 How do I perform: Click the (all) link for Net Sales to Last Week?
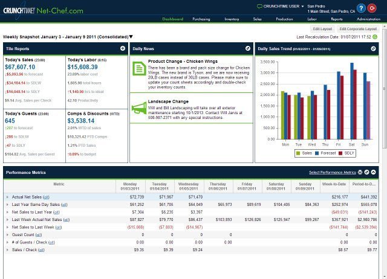coord(59,227)
